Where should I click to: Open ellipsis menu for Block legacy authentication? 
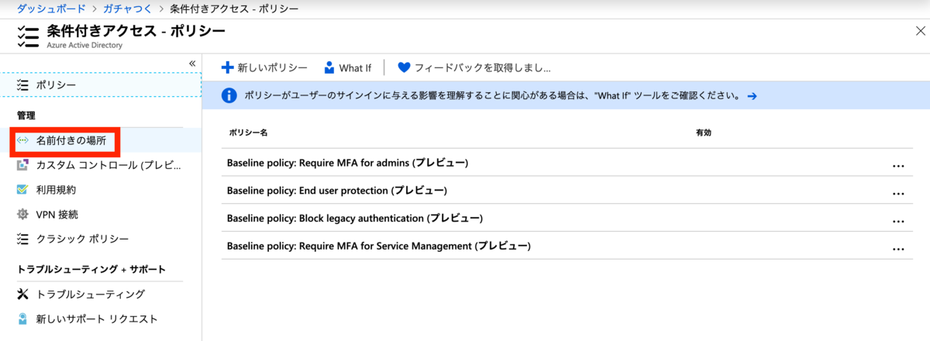(x=898, y=220)
